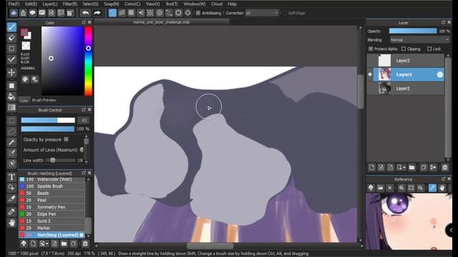Select the Marker brush
The height and width of the screenshot is (257, 458).
(x=52, y=228)
